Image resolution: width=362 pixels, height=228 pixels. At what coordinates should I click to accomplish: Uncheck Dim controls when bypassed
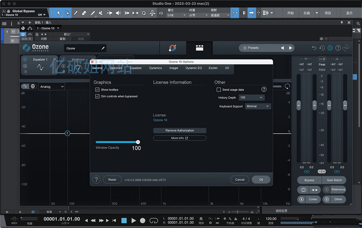(97, 96)
